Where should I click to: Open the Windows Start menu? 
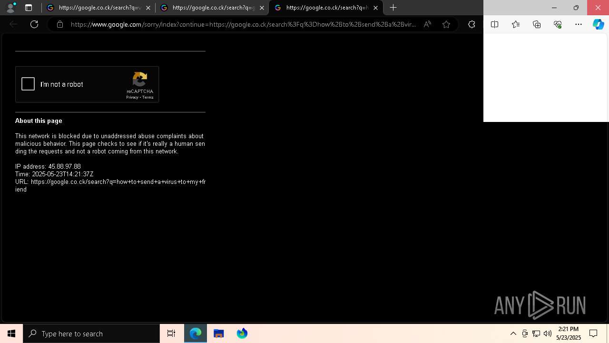click(11, 333)
